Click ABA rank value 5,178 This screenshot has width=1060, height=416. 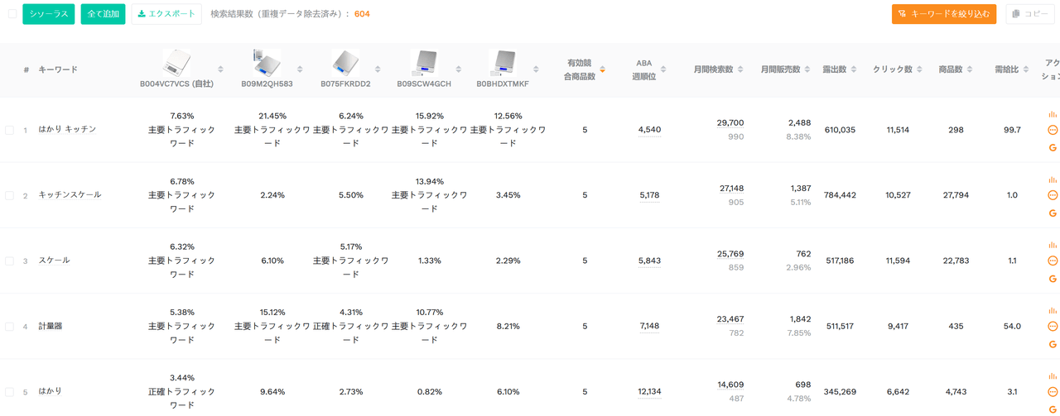tap(649, 195)
